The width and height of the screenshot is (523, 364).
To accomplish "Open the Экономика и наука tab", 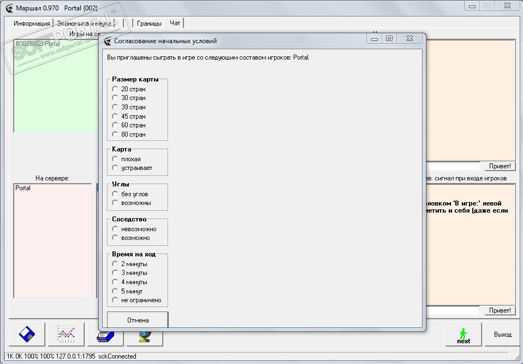I will coord(84,24).
